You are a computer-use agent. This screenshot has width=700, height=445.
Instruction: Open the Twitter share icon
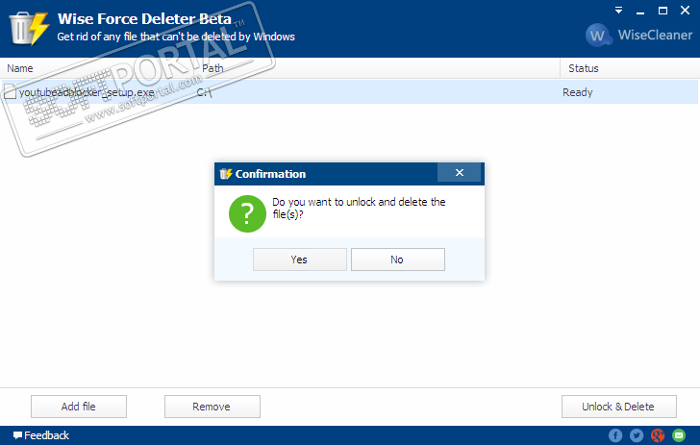[x=637, y=435]
